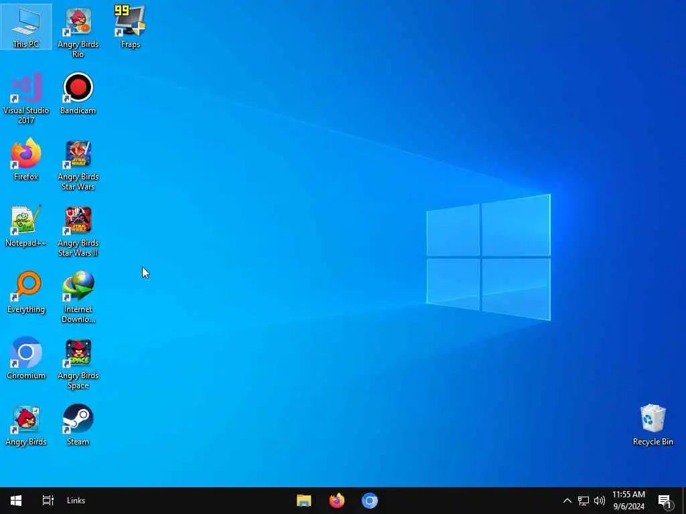Image resolution: width=686 pixels, height=514 pixels.
Task: Click the Links toolbar label
Action: coord(76,501)
